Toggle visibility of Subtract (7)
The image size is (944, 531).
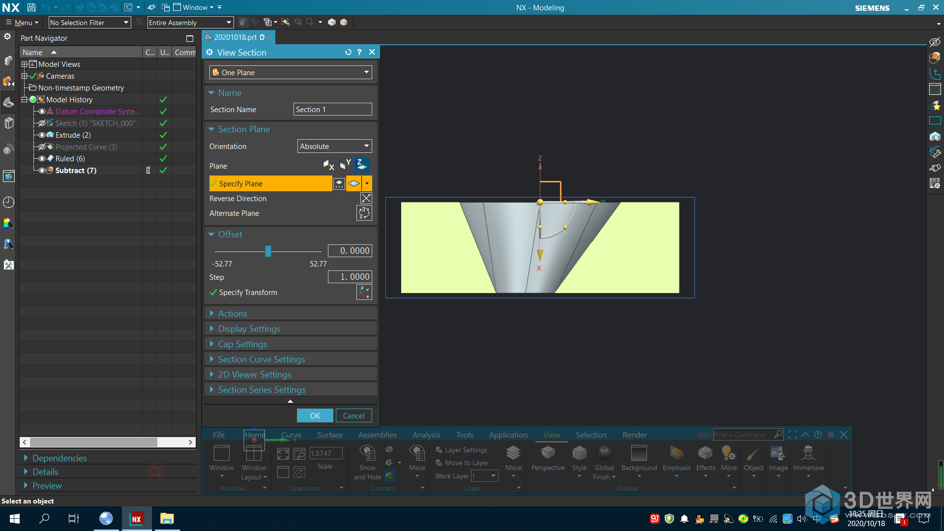[x=42, y=171]
